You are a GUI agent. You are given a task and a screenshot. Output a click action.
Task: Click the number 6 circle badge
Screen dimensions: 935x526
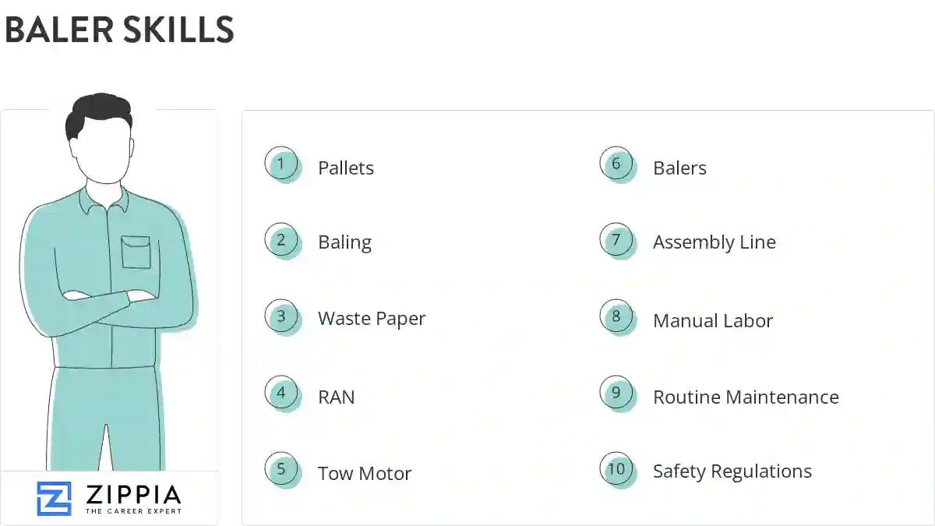pyautogui.click(x=616, y=164)
